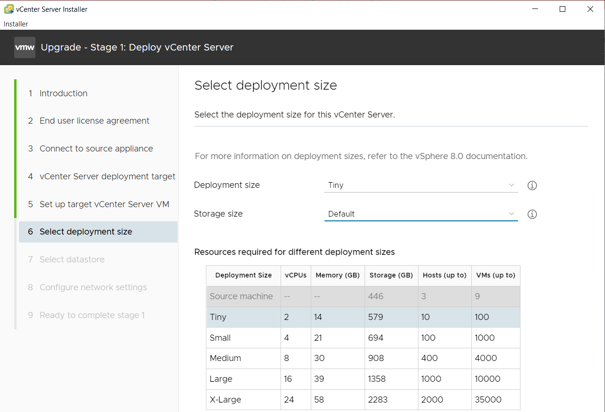
Task: Click Large vCPUs value 16
Action: [288, 379]
